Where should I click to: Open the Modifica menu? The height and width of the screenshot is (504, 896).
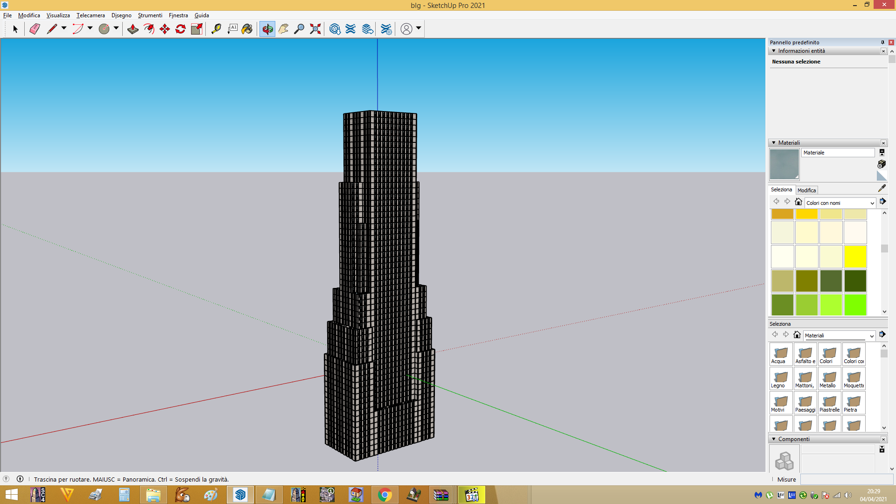pyautogui.click(x=29, y=15)
